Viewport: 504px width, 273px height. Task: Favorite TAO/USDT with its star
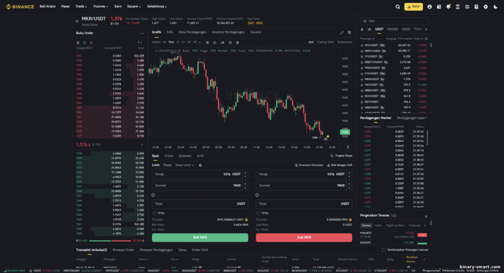tap(362, 85)
